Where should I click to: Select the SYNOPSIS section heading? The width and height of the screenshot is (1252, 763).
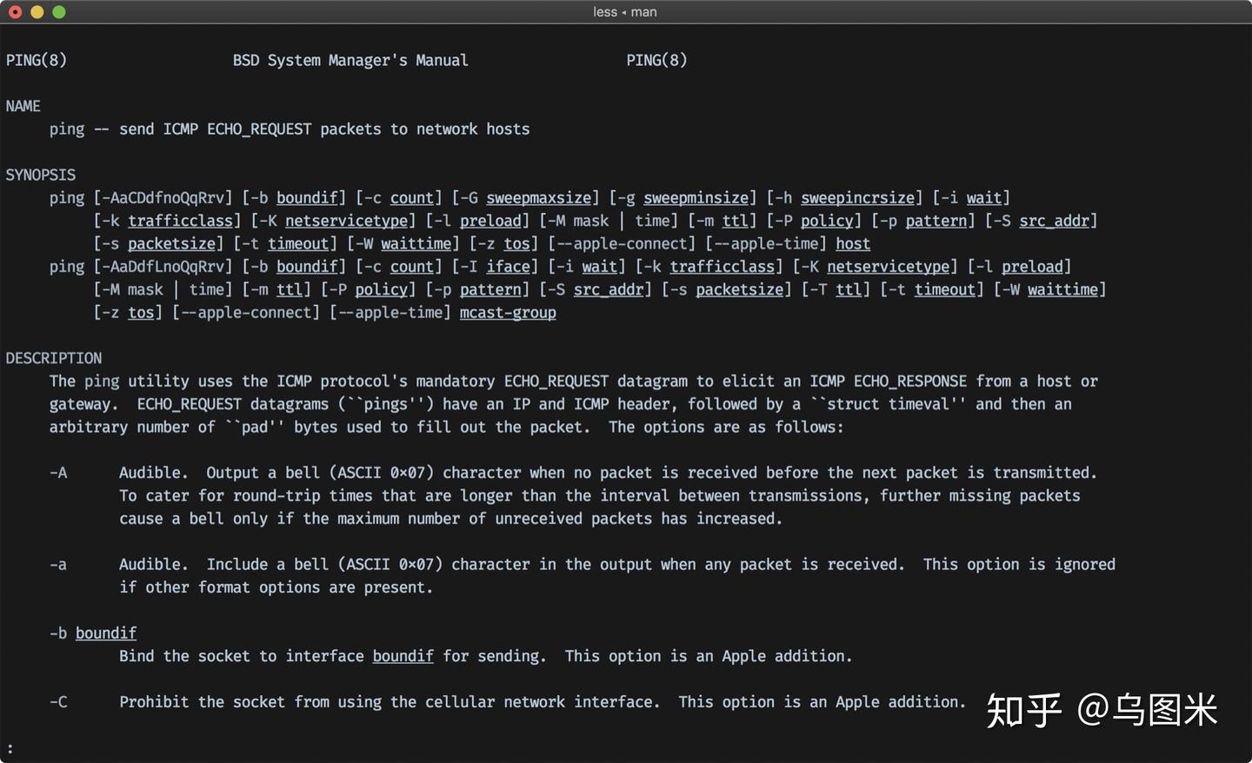[41, 175]
